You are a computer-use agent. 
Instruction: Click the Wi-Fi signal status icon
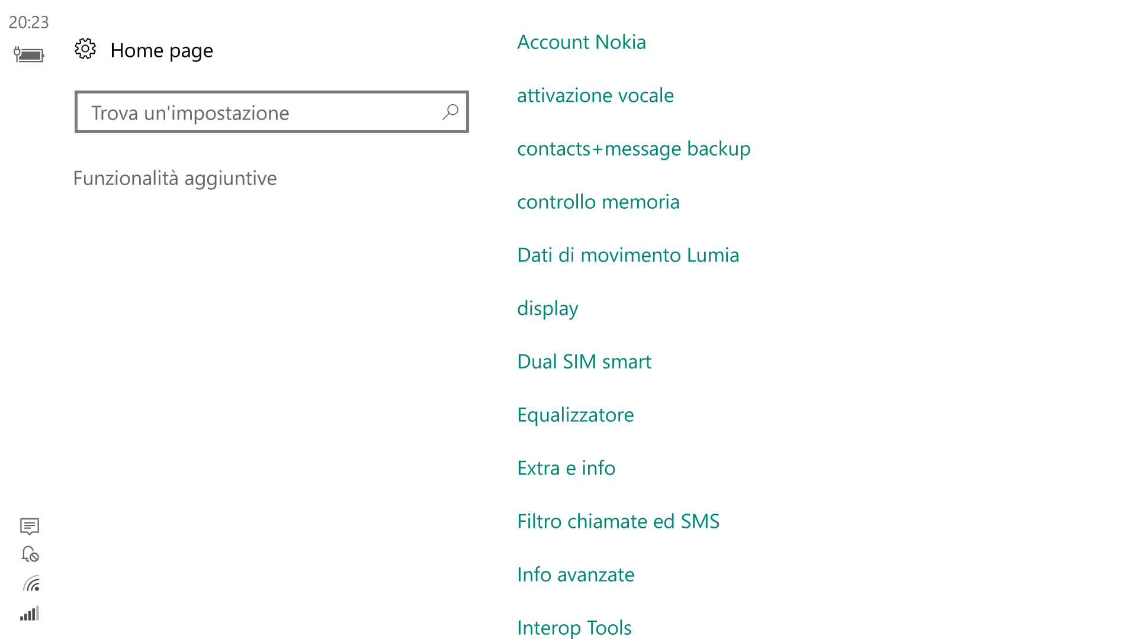(31, 583)
